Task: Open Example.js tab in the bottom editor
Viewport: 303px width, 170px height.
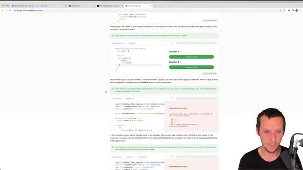Action: point(143,157)
